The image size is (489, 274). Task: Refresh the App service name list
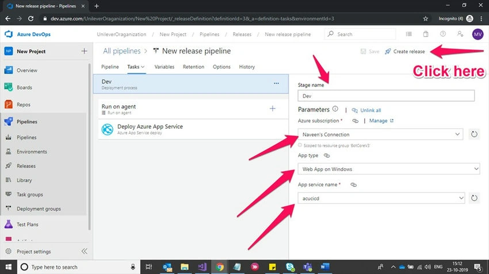pyautogui.click(x=474, y=198)
